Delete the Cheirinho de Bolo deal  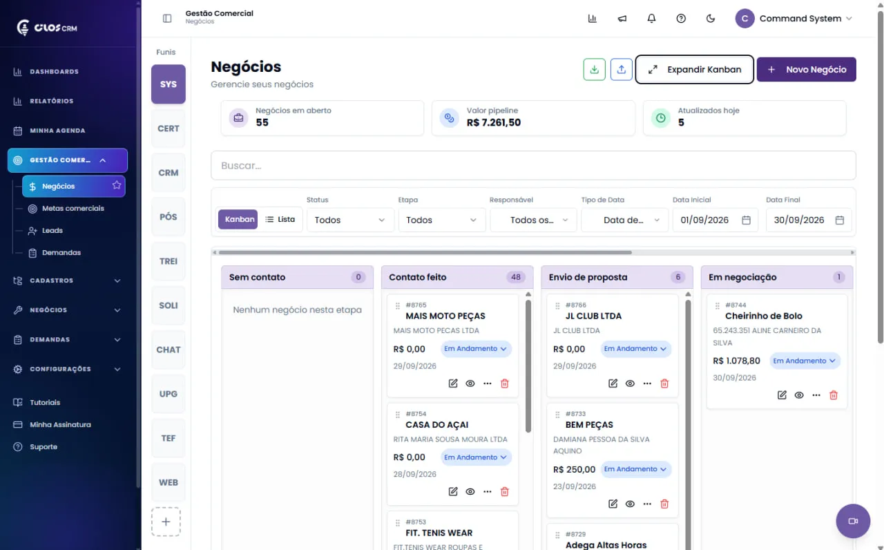click(x=834, y=395)
